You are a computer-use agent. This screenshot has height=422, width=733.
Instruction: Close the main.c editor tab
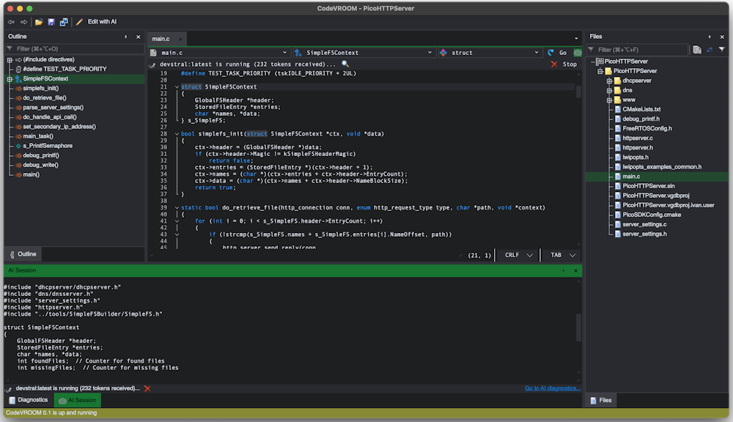pyautogui.click(x=180, y=39)
